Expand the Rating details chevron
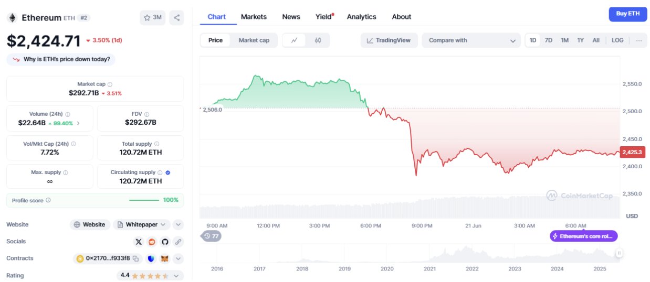This screenshot has height=282, width=650. click(x=176, y=275)
